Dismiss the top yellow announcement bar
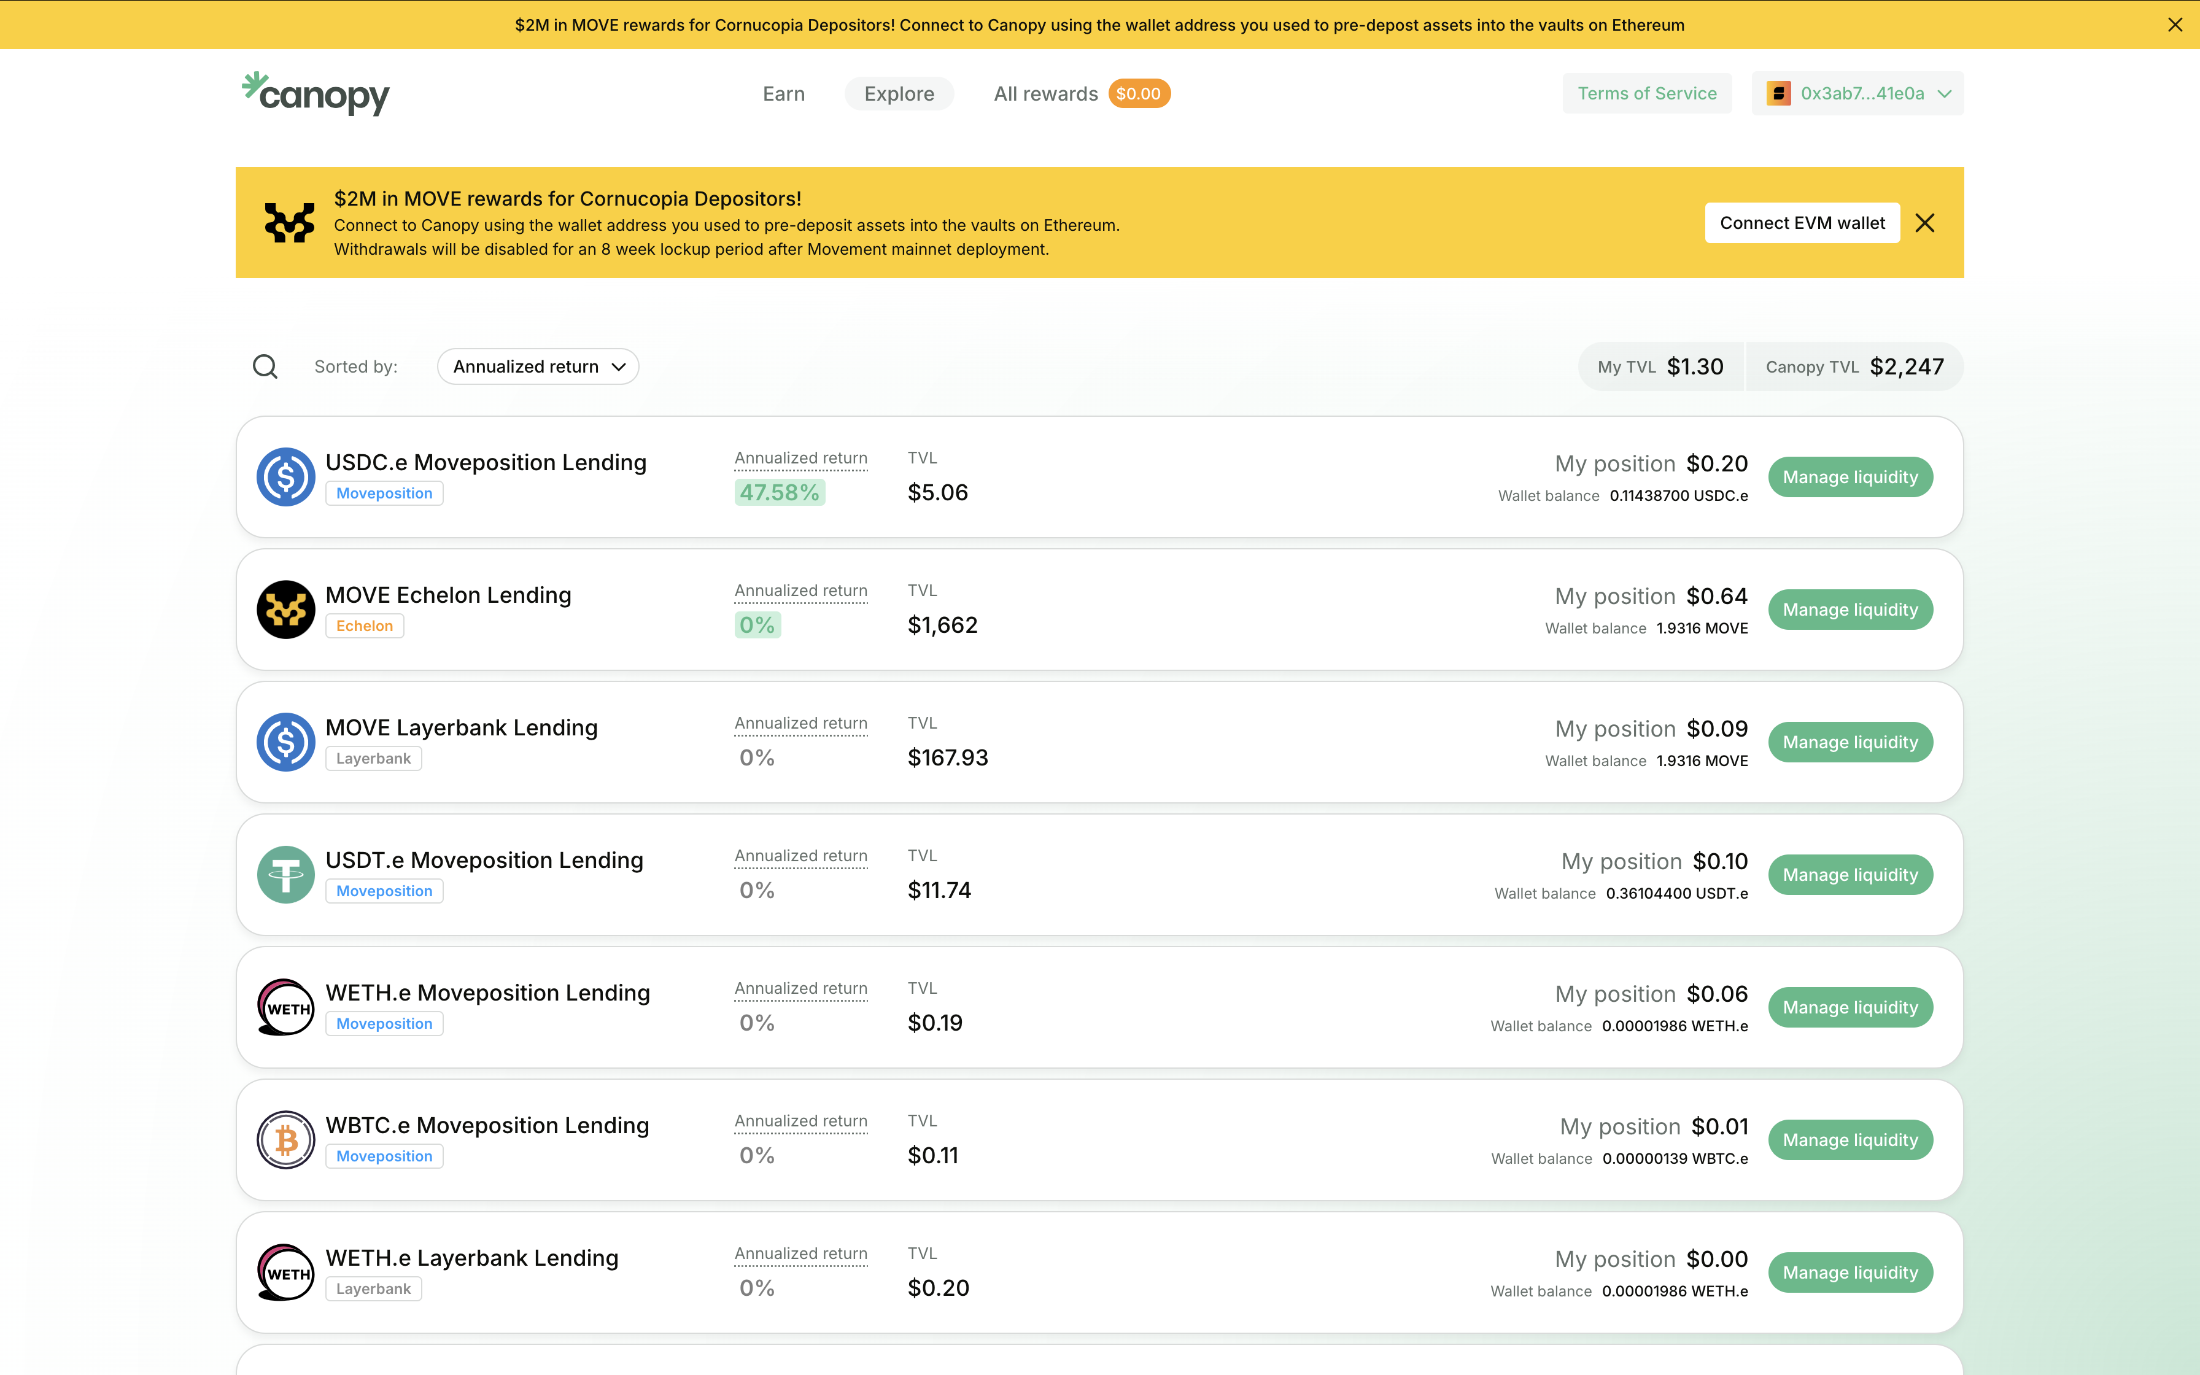 [x=2175, y=25]
